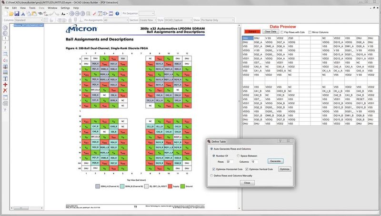
Task: Click the Cut scissors icon
Action: [23, 14]
